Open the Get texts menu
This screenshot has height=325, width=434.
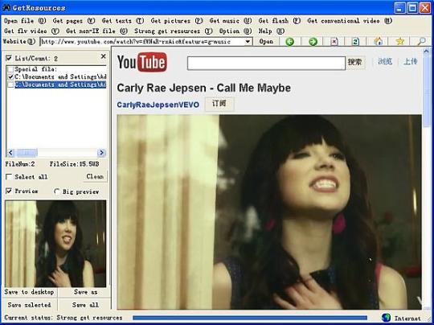[x=123, y=21]
